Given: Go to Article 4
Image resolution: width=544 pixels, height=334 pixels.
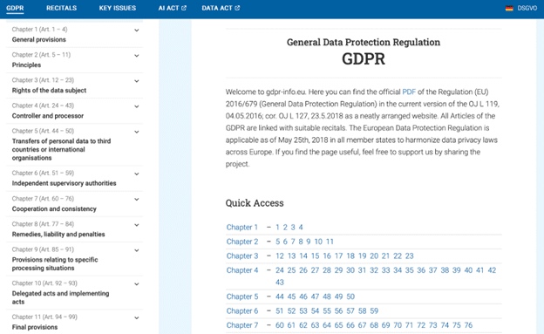Looking at the screenshot, I should coord(301,227).
